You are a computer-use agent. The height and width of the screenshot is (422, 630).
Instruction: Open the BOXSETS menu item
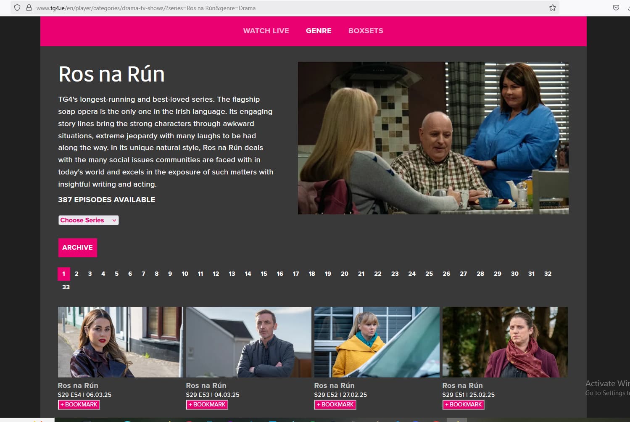pos(366,31)
